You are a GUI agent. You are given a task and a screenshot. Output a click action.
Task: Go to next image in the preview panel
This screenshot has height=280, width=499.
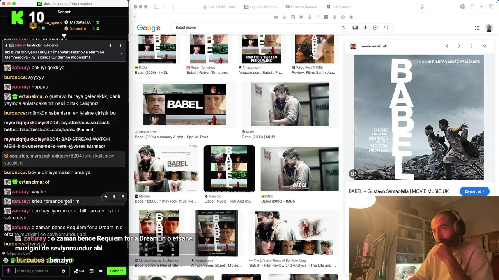tap(459, 46)
